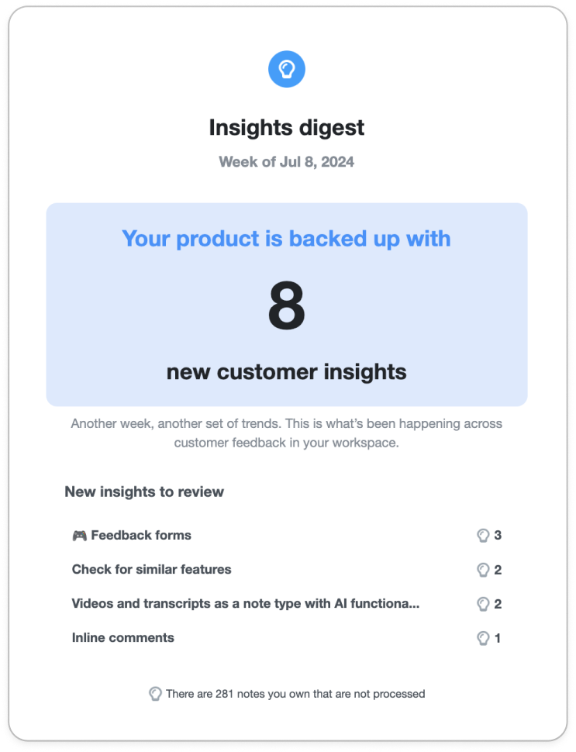Click lightbulb icon for Check for similar features
Viewport: 576px width, 752px height.
(x=483, y=570)
